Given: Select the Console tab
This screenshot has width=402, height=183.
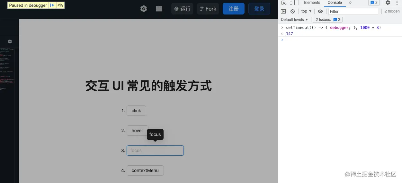Looking at the screenshot, I should tap(335, 3).
